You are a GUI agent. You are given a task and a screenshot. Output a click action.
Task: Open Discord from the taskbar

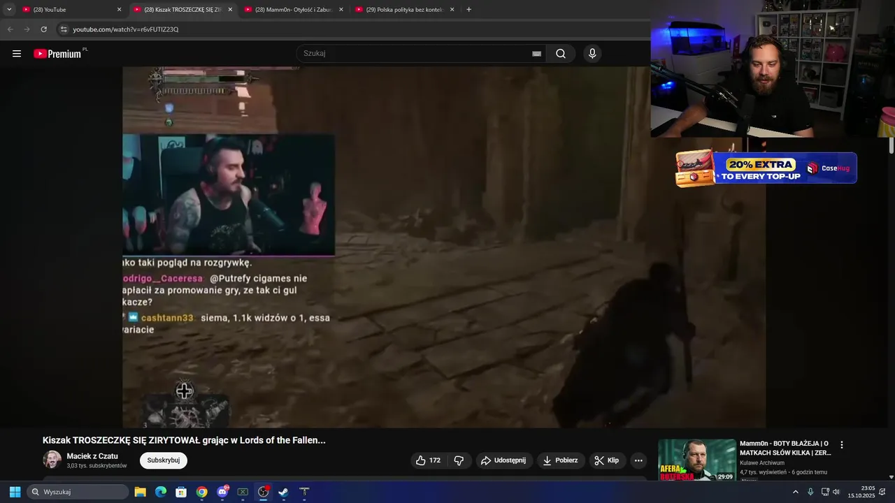(222, 492)
